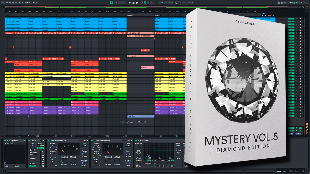Viewport: 310px width, 174px height.
Task: Toggle the clip detail view triangle
Action: (307, 171)
